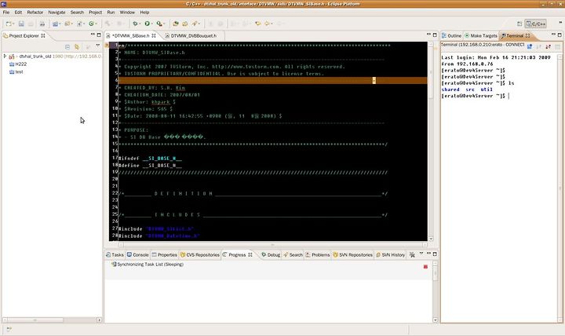The height and width of the screenshot is (336, 565).
Task: Switch to the Debug tab
Action: (271, 255)
